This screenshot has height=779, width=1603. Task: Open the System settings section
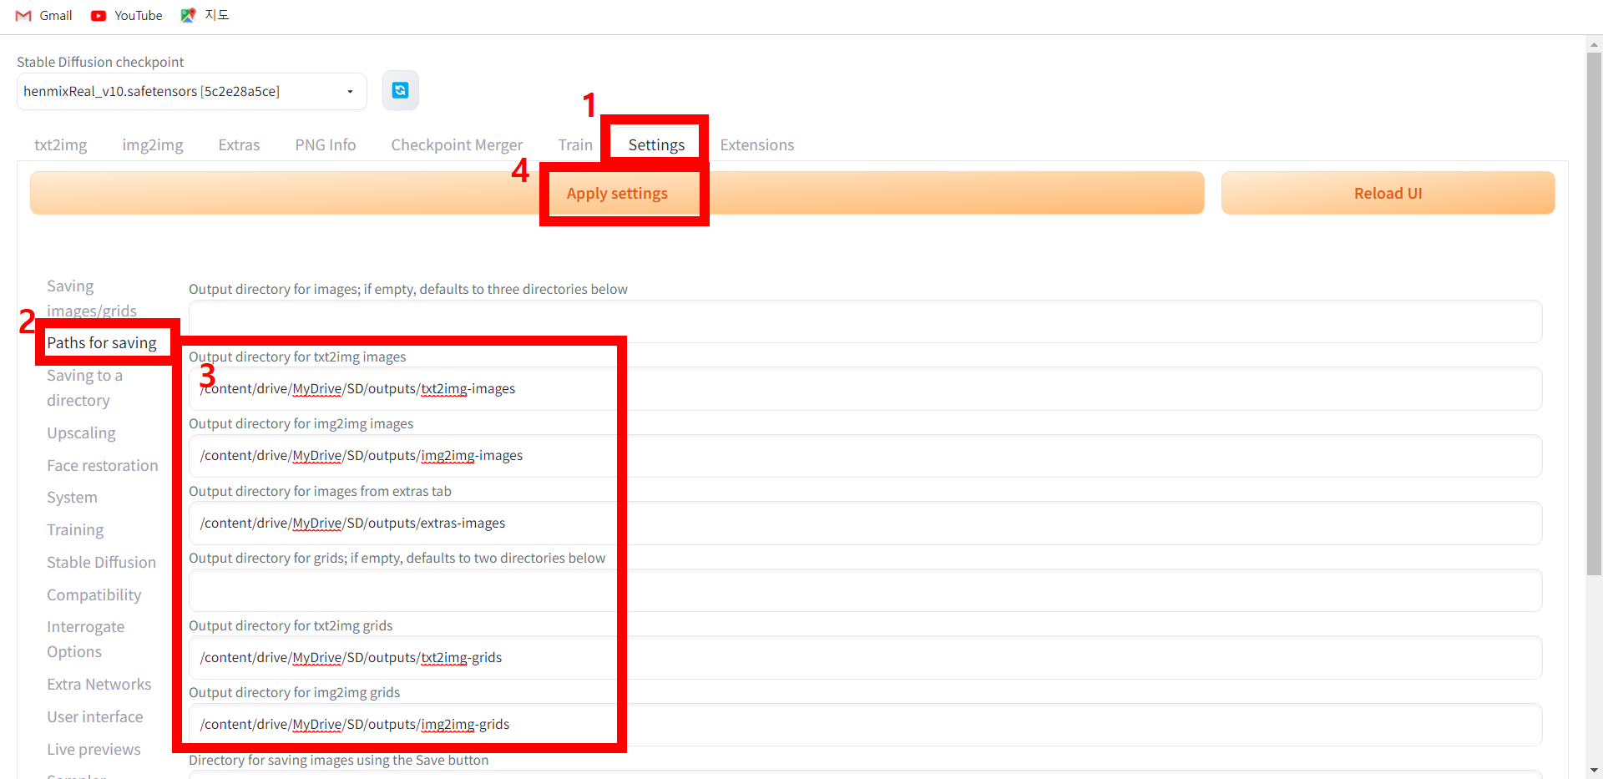(x=72, y=497)
